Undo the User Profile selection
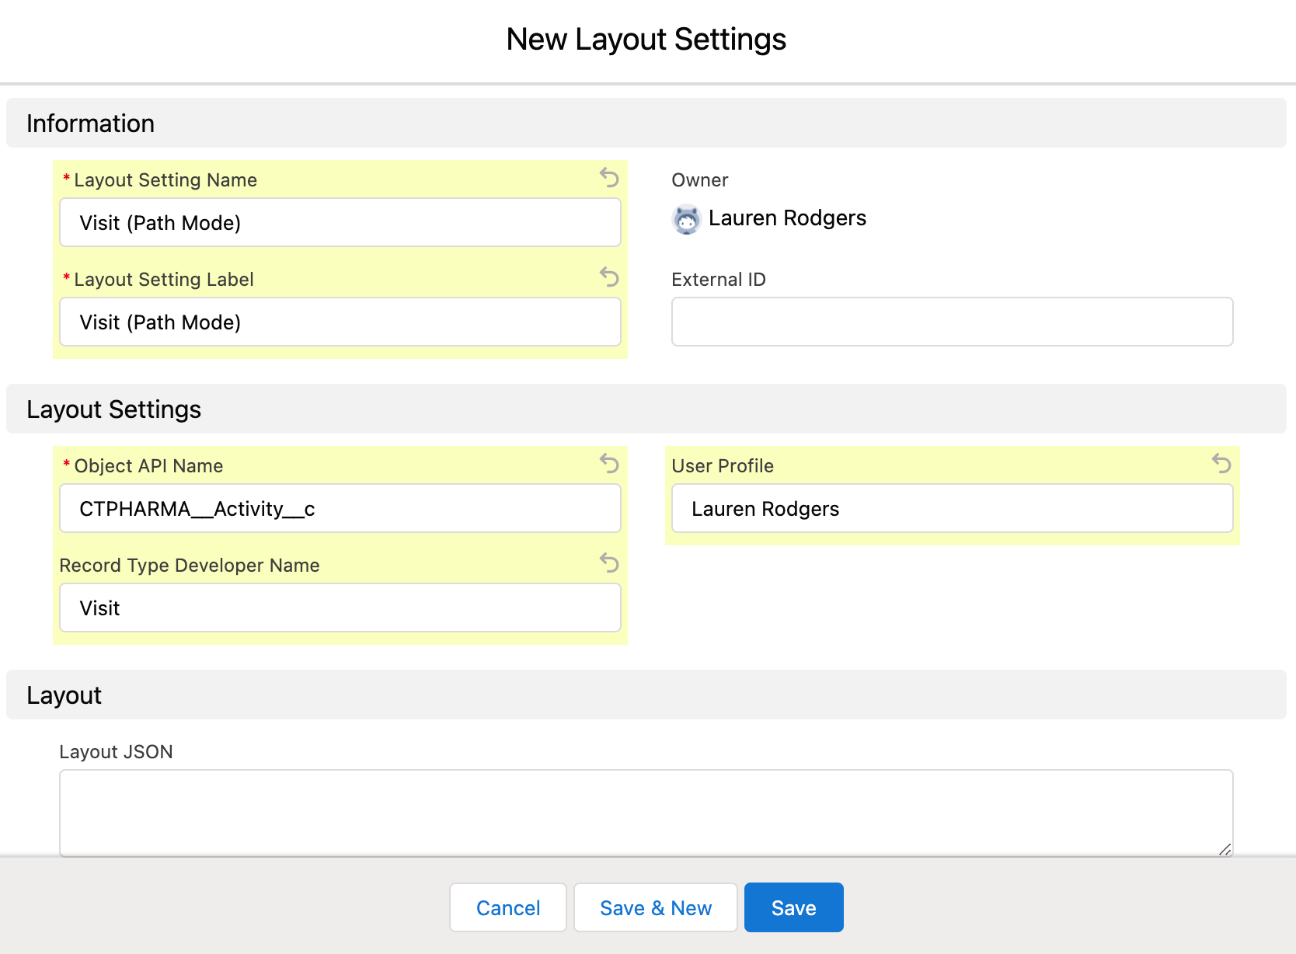The width and height of the screenshot is (1296, 954). 1222,464
